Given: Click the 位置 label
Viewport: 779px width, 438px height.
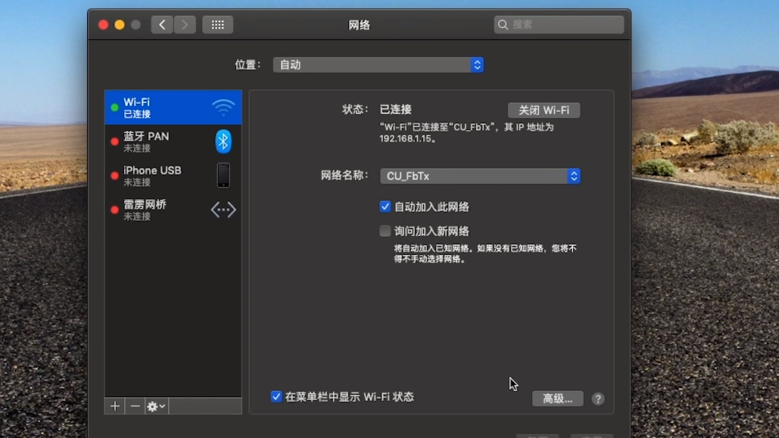Looking at the screenshot, I should [x=248, y=64].
